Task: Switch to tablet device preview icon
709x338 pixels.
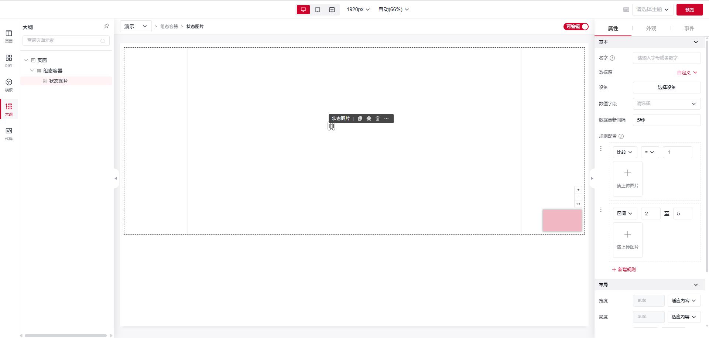Action: click(x=318, y=10)
